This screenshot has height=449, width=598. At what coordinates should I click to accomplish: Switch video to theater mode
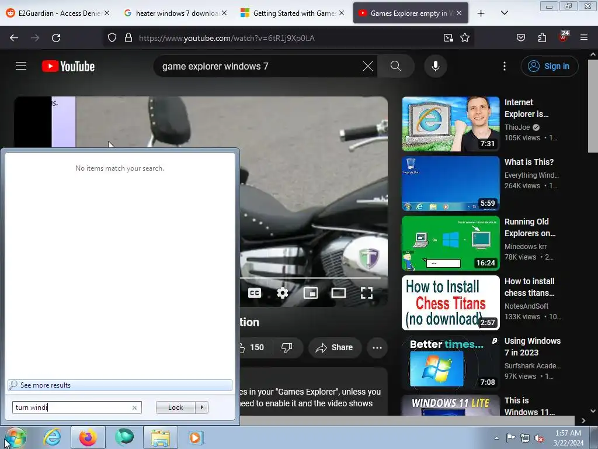click(x=338, y=293)
